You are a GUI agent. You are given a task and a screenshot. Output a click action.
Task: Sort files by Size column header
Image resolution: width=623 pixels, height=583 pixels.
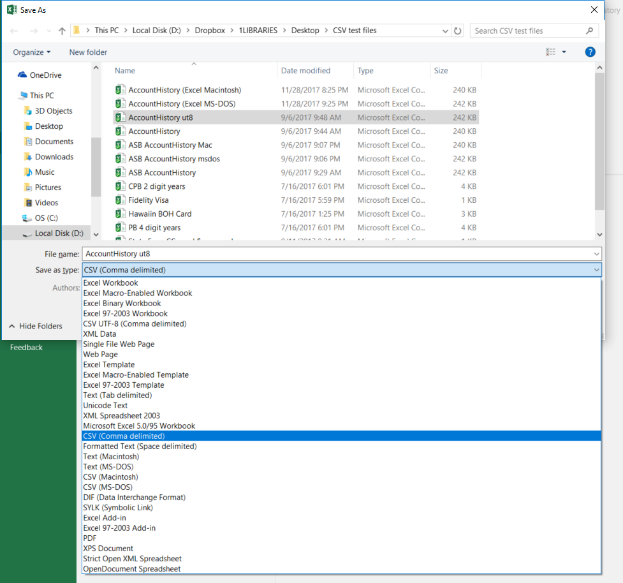441,70
